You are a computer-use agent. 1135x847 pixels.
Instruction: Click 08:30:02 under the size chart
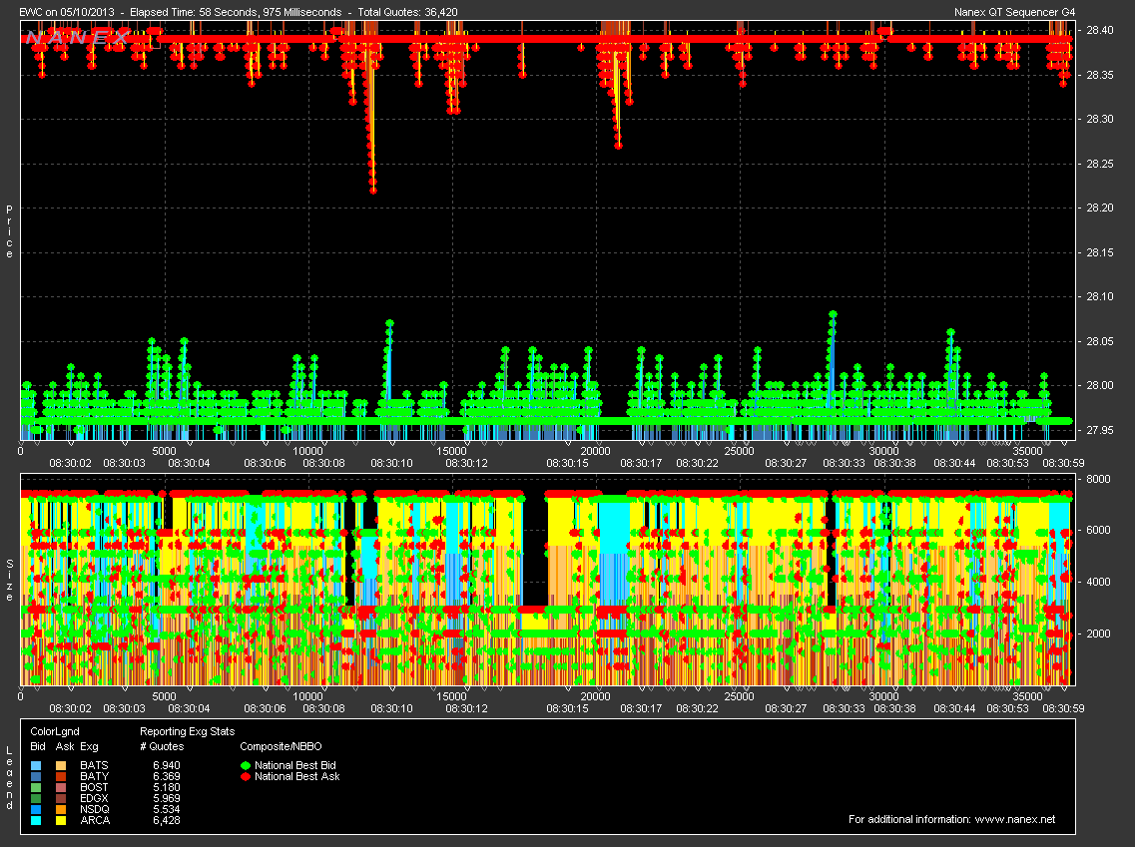pos(70,709)
